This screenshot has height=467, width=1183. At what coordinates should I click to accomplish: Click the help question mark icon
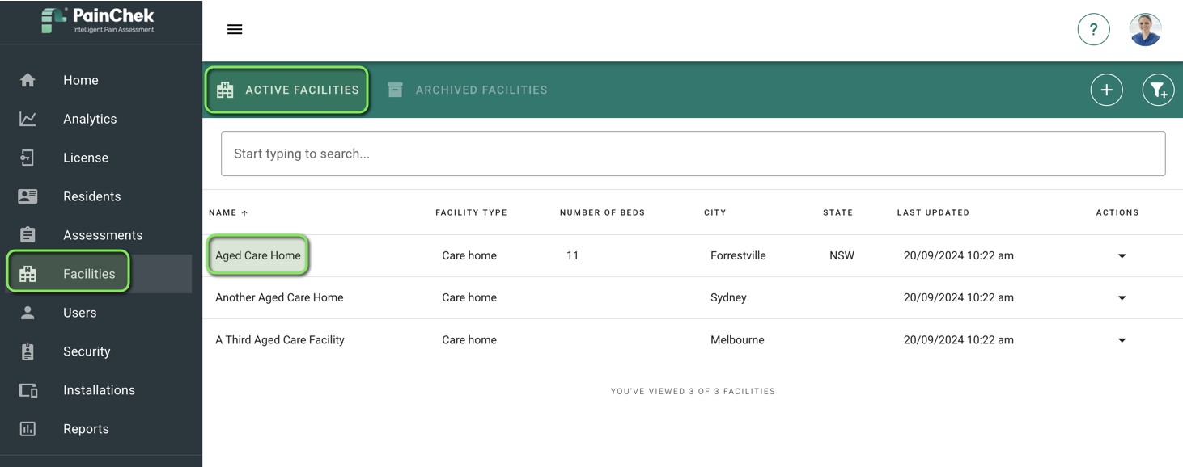[1093, 30]
